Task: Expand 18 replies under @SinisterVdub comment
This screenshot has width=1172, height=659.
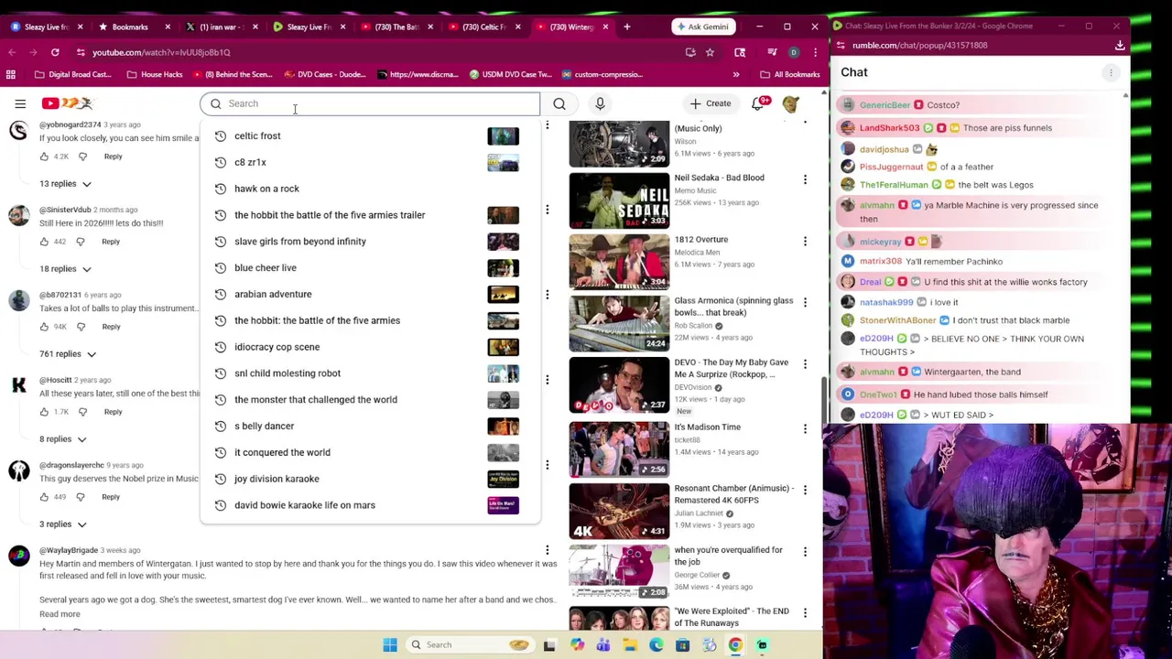Action: [x=65, y=269]
